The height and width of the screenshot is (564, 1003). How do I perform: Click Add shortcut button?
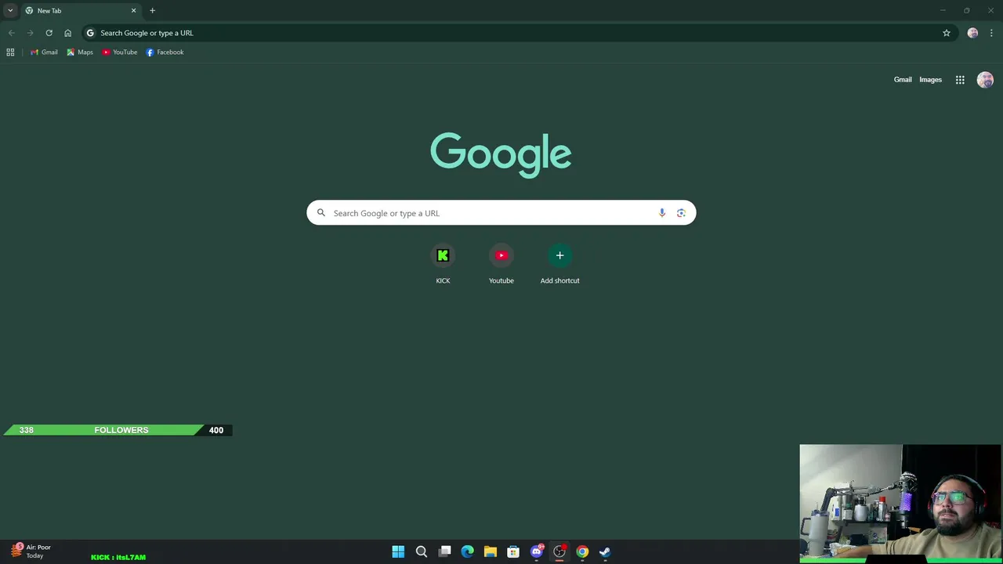(x=559, y=265)
